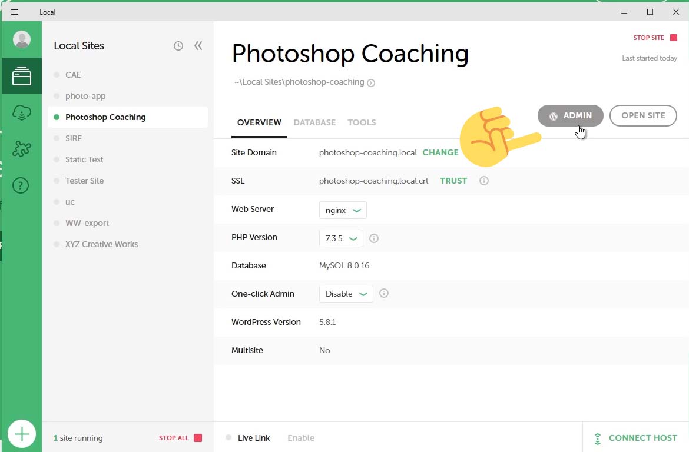Switch to the Overview tab
This screenshot has height=452, width=689.
tap(259, 122)
